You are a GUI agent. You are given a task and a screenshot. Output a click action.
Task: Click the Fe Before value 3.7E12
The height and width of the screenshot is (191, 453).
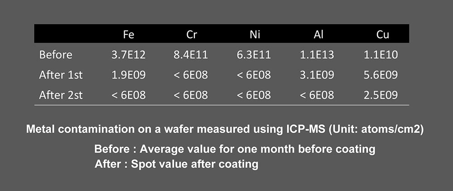[129, 55]
